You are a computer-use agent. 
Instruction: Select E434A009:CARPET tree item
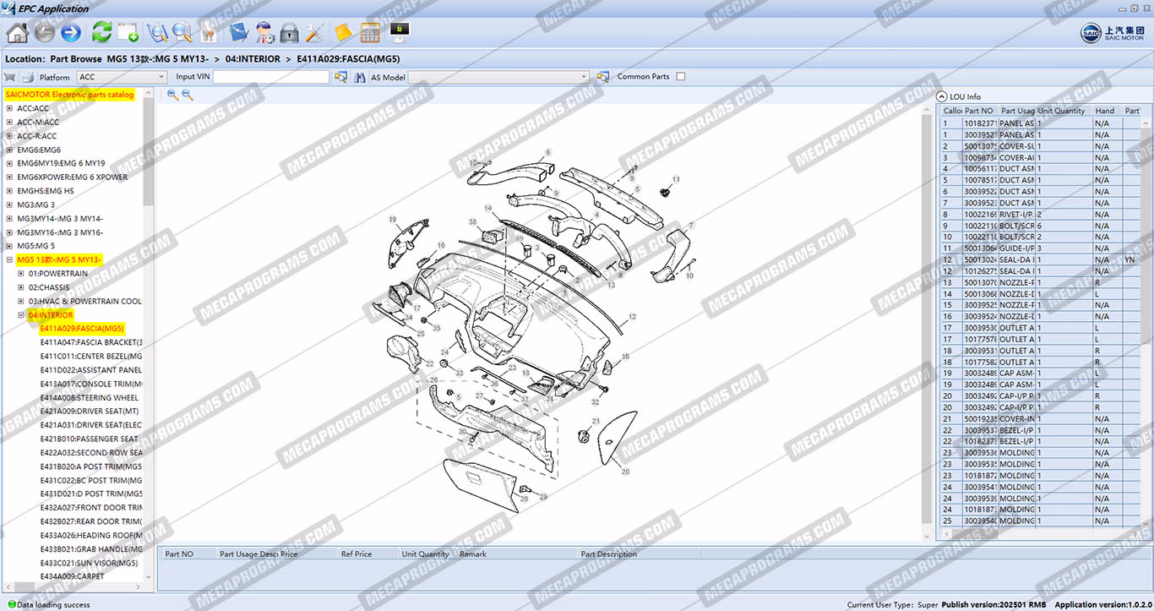[73, 576]
